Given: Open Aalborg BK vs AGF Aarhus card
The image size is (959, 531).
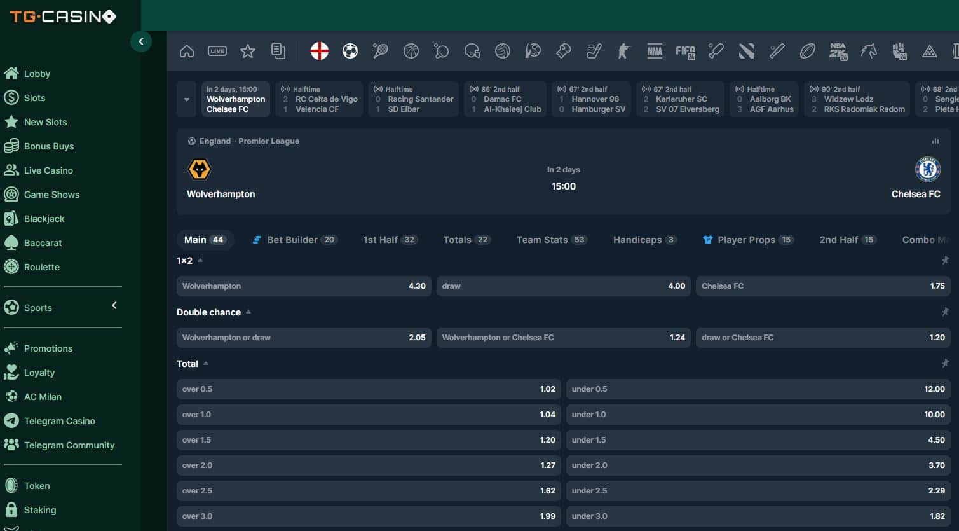Looking at the screenshot, I should coord(765,99).
